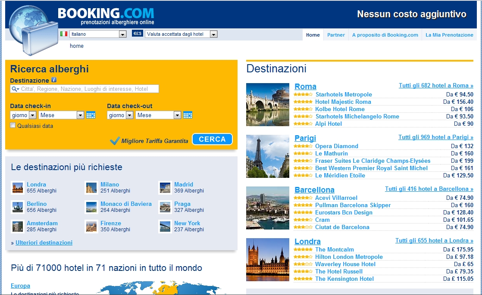
Task: Click the star rating beside Waverley House Hotel
Action: click(303, 264)
